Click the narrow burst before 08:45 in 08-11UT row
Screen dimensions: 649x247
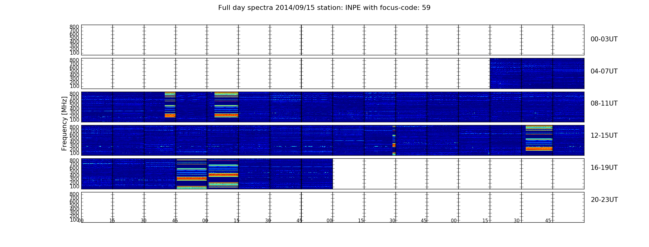point(170,105)
